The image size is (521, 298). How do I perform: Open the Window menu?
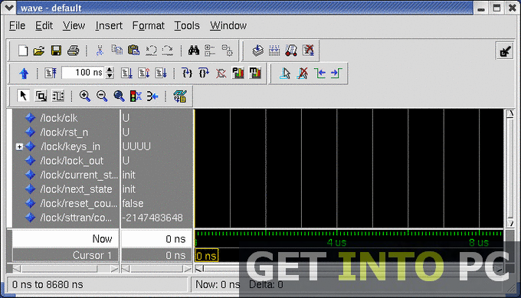click(228, 25)
